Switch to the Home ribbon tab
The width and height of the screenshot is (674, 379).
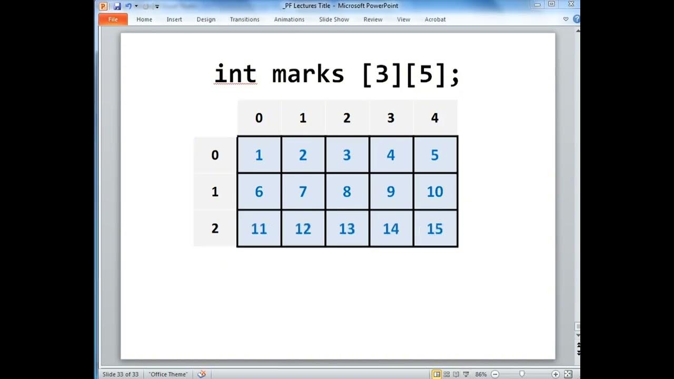coord(144,19)
